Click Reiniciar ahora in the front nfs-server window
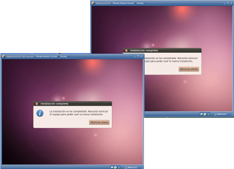Image resolution: width=234 pixels, height=169 pixels. pos(99,122)
